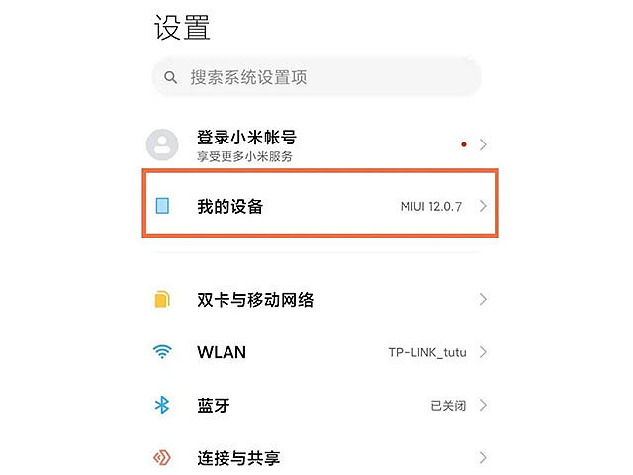Tap 登录小米帐号 sign-in link

(246, 138)
